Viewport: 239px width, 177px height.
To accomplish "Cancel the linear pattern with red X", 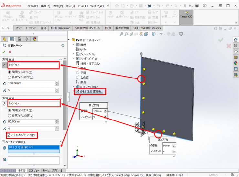I will (10, 52).
